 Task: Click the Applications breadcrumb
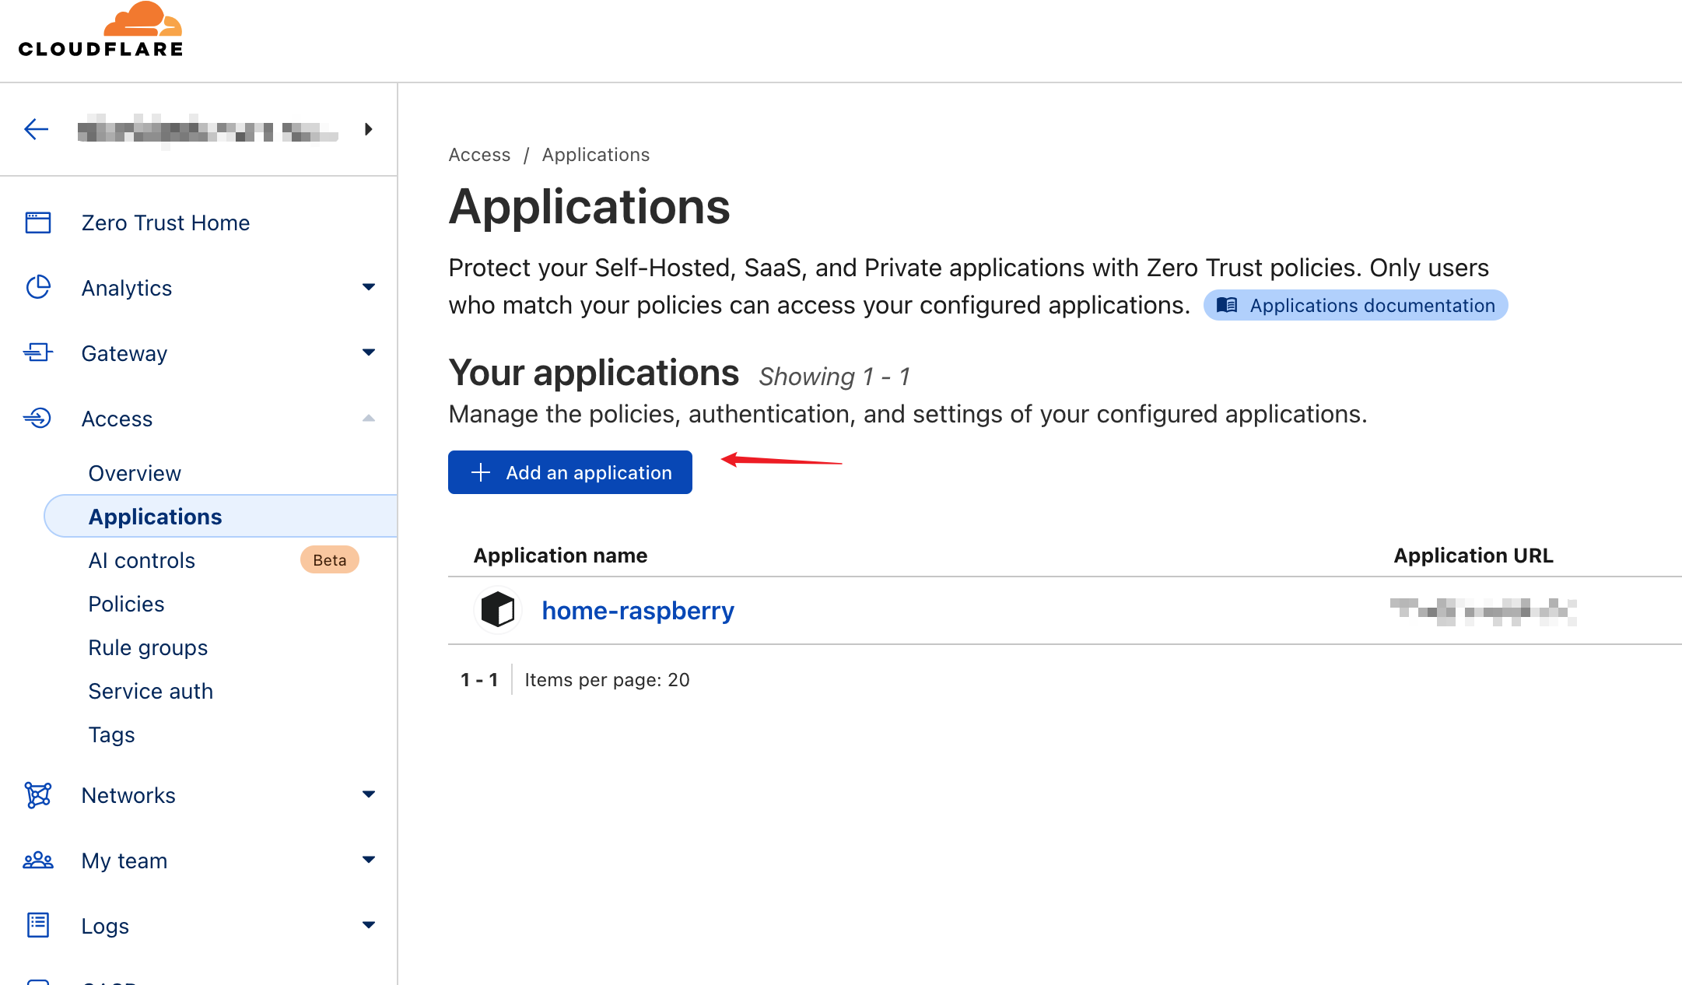tap(596, 155)
